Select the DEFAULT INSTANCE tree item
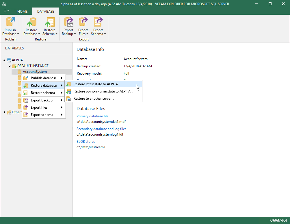This screenshot has height=224, width=290. pos(33,66)
